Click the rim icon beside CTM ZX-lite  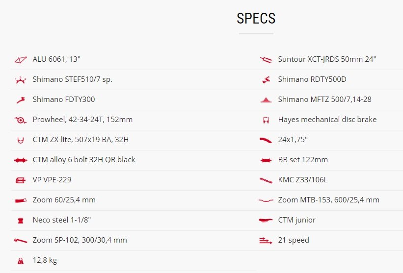[21, 140]
